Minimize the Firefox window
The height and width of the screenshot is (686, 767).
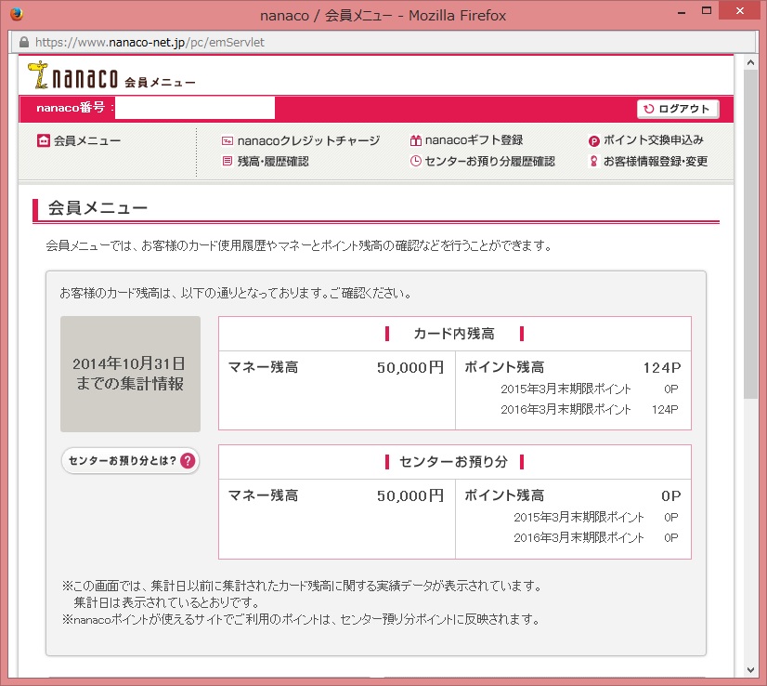tap(682, 13)
